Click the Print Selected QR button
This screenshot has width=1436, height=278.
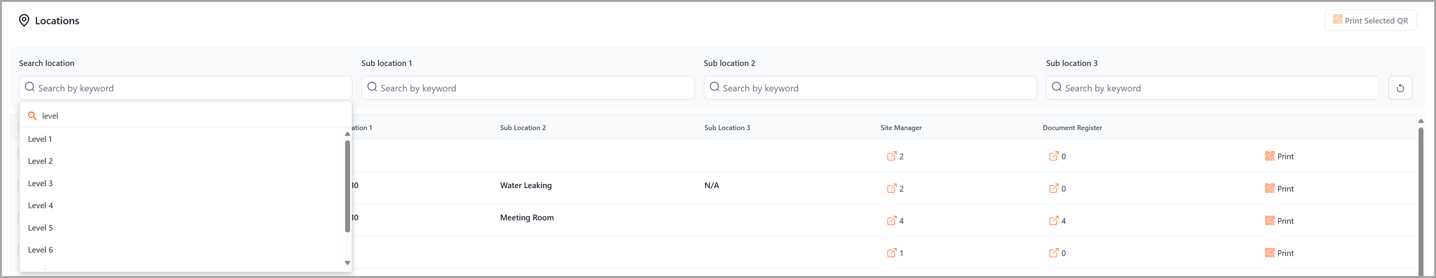point(1369,20)
